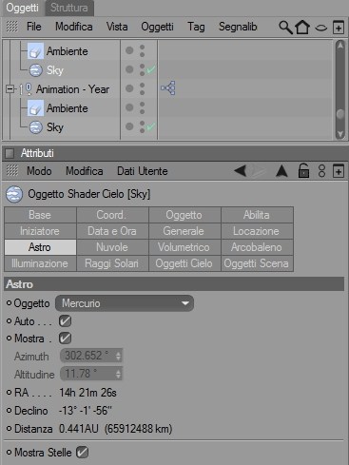The image size is (349, 465).
Task: Click the Attributi panel header checkbox
Action: pyautogui.click(x=10, y=153)
